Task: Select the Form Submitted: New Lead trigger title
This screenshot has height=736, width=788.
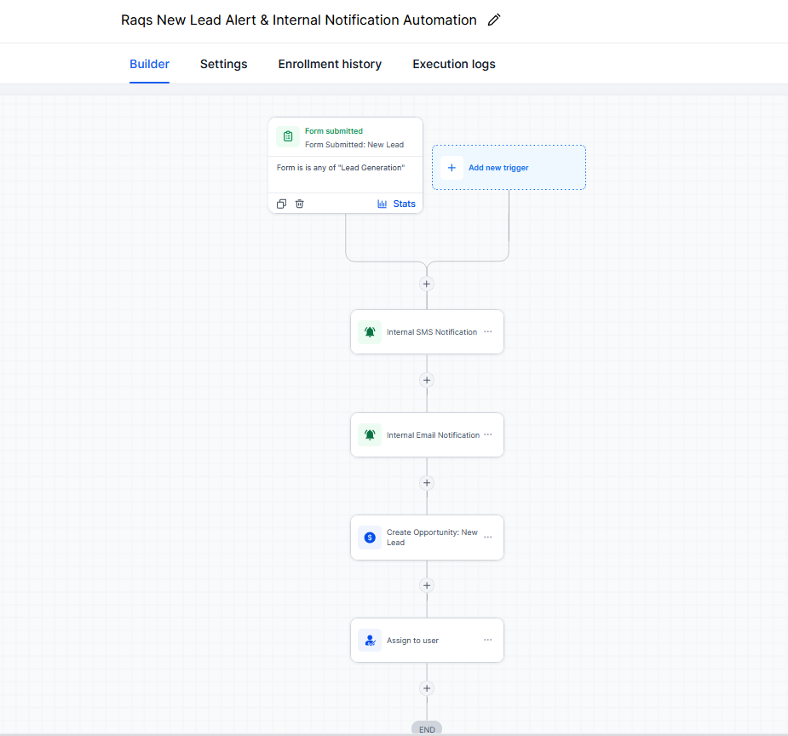Action: [354, 145]
